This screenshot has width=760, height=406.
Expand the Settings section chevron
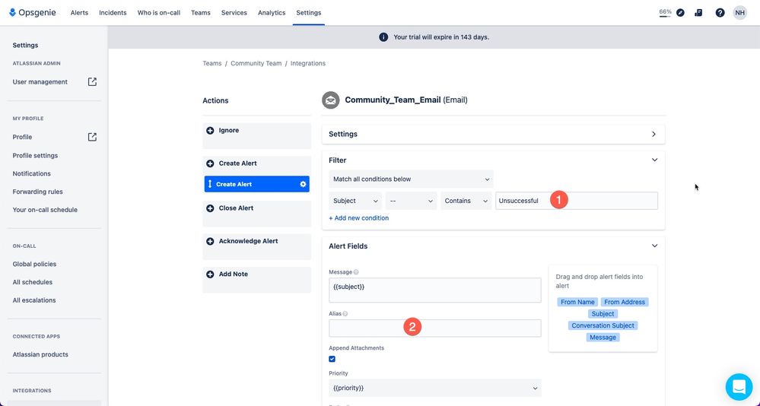[x=653, y=135]
